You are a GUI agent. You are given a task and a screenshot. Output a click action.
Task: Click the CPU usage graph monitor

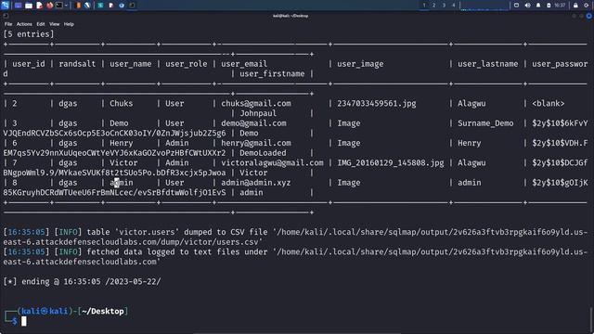[x=484, y=6]
